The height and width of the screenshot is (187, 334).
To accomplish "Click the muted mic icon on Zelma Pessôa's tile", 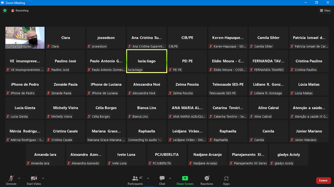I will click(170, 93).
